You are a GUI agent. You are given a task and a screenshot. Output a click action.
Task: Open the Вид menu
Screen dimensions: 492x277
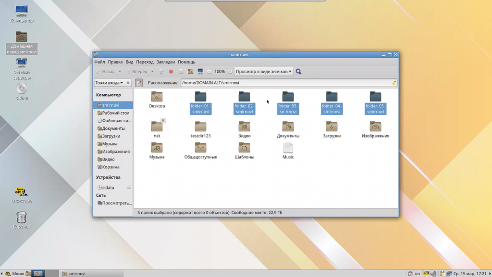[x=129, y=62]
